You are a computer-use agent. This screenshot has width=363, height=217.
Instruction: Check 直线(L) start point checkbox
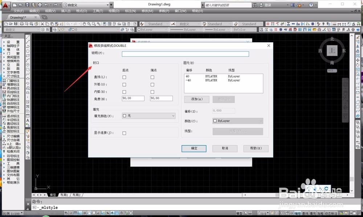[x=124, y=77]
